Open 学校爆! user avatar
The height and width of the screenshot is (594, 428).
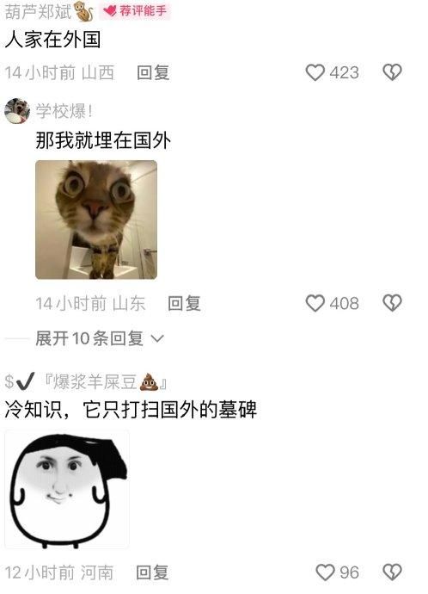click(x=17, y=111)
